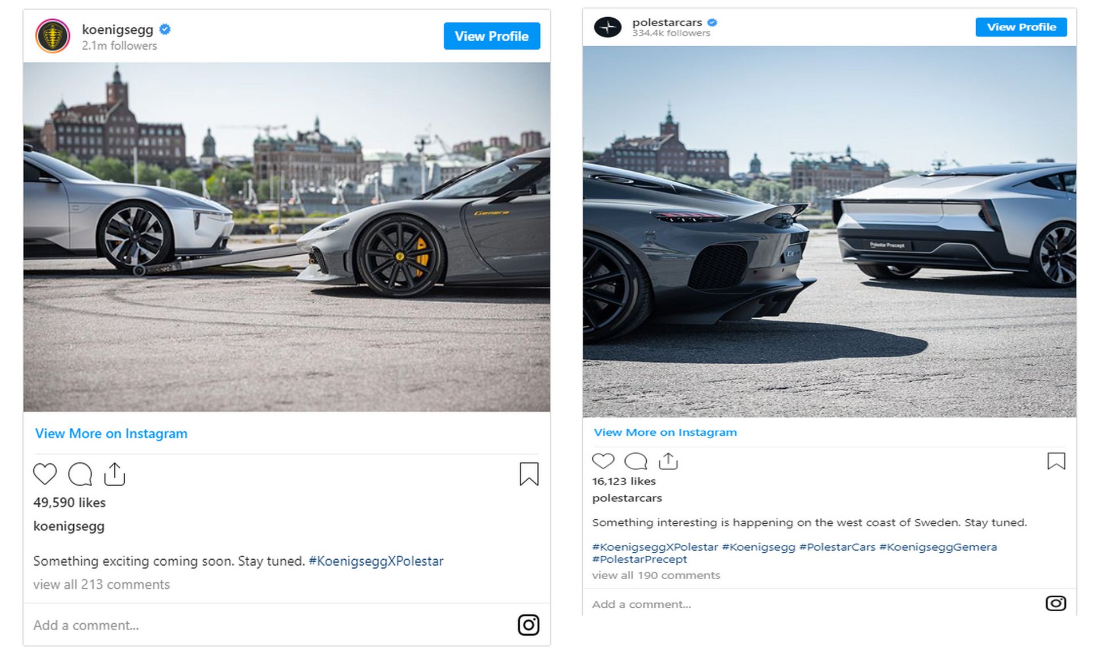
Task: Bookmark the koenigsegg post
Action: coord(528,474)
